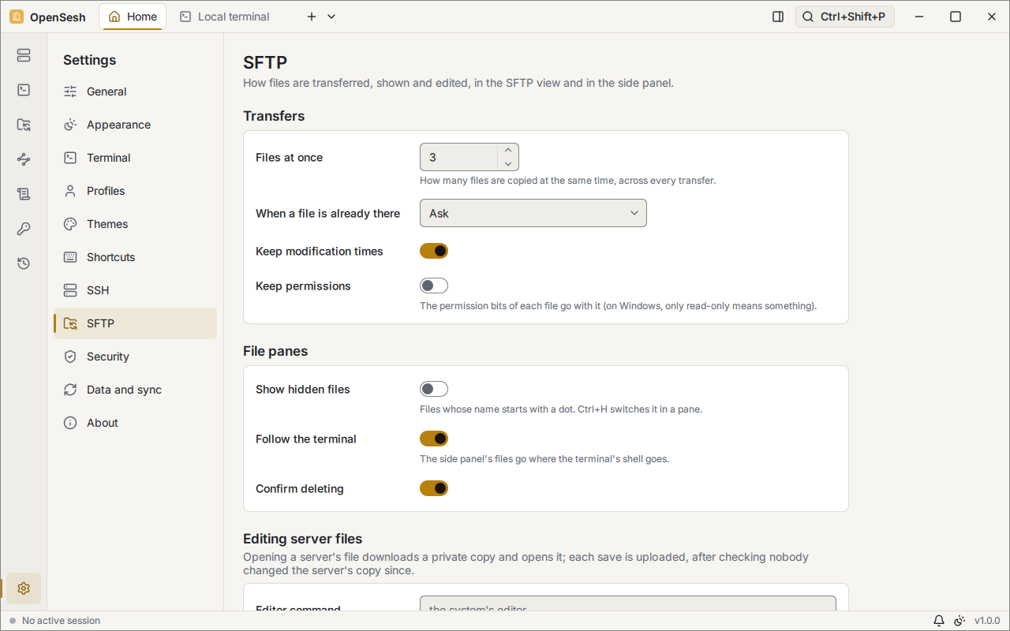Open the keys sidebar icon
The image size is (1010, 631).
pos(24,229)
